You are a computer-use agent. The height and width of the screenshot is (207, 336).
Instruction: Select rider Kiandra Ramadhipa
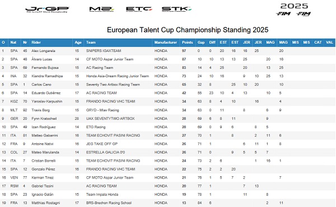pyautogui.click(x=47, y=76)
